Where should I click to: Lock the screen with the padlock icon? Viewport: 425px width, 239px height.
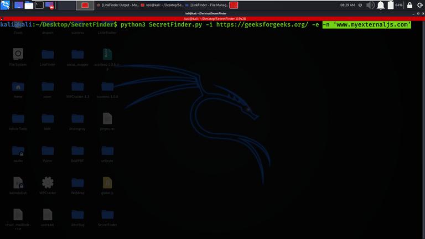point(410,5)
